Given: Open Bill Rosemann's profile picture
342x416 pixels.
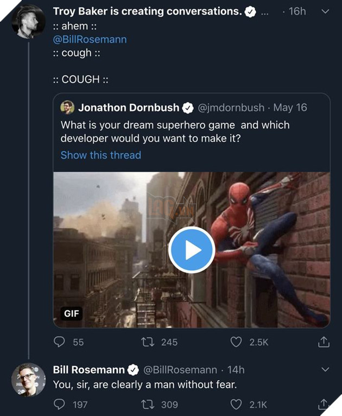Looking at the screenshot, I should tap(28, 379).
